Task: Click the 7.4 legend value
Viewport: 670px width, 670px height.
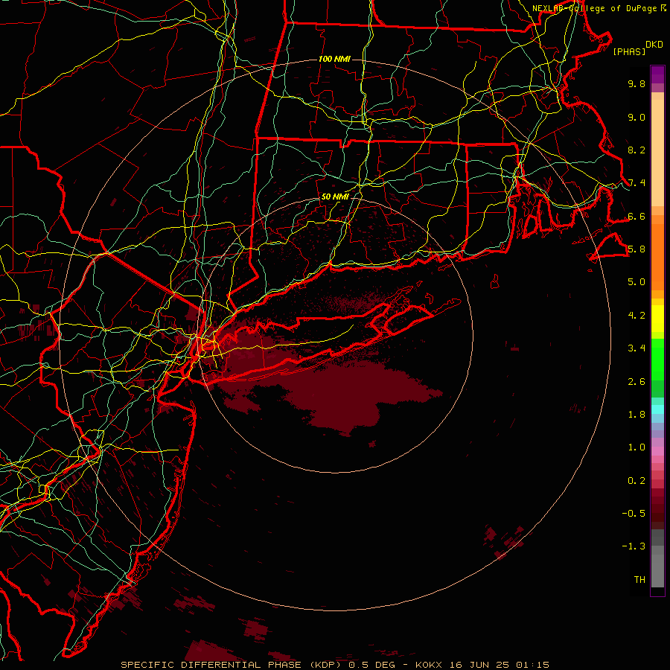Action: pyautogui.click(x=636, y=183)
